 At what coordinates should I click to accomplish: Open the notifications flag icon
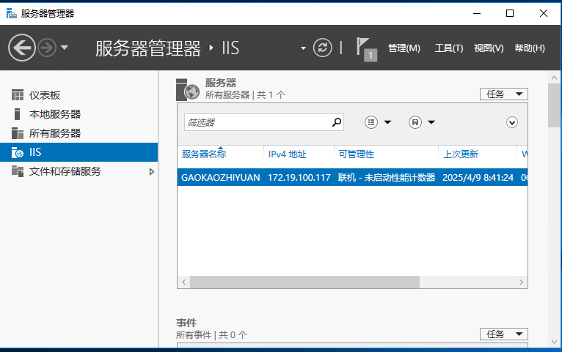366,49
